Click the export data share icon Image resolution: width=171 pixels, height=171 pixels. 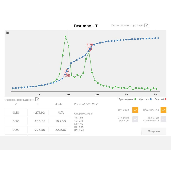click(37, 99)
